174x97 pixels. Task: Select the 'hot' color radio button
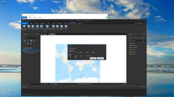[69, 56]
